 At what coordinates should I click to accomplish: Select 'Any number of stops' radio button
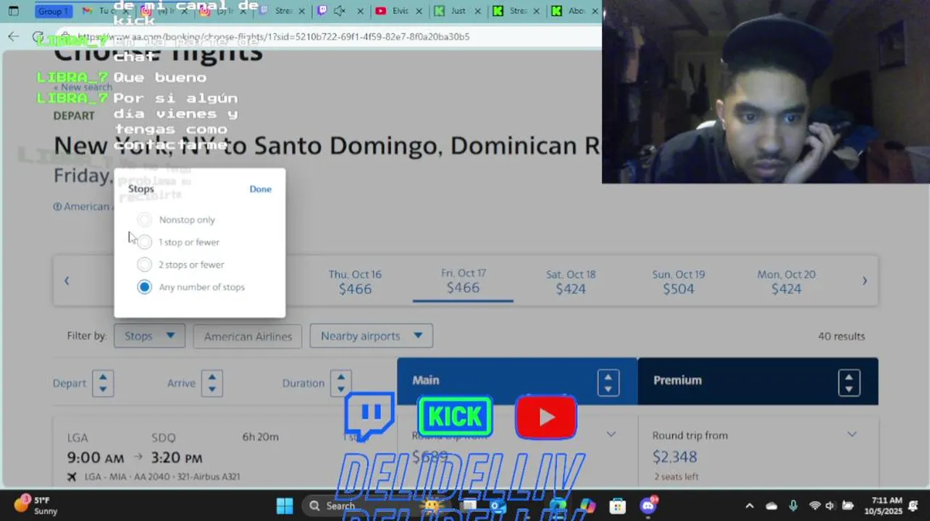(x=145, y=287)
